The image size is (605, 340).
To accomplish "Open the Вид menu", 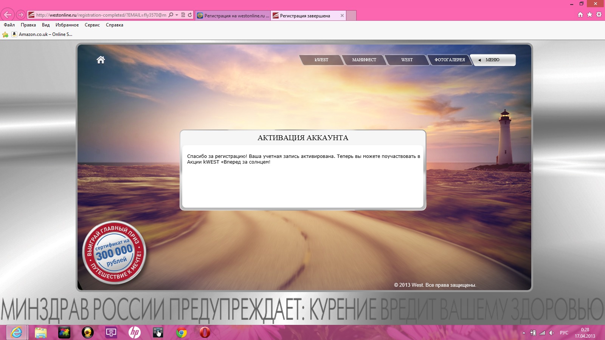I will tap(46, 25).
